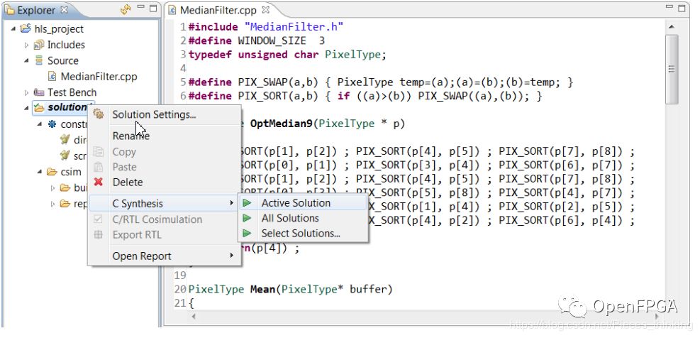Collapse the hls_project tree node

13,29
